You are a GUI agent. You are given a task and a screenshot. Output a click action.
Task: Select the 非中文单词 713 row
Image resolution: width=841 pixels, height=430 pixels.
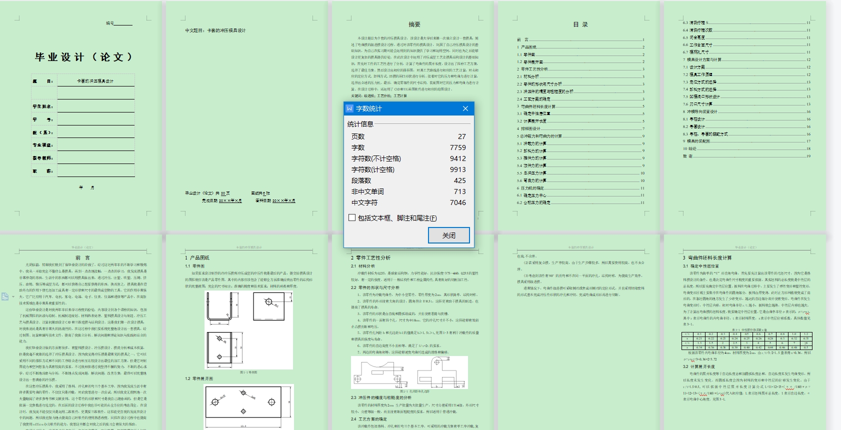click(x=408, y=191)
